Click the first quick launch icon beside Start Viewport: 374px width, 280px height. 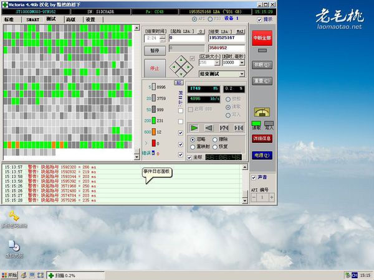(x=24, y=275)
